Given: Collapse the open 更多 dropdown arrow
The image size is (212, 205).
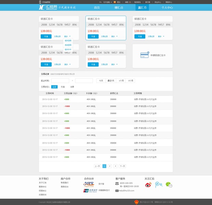Looking at the screenshot, I should [x=70, y=36].
